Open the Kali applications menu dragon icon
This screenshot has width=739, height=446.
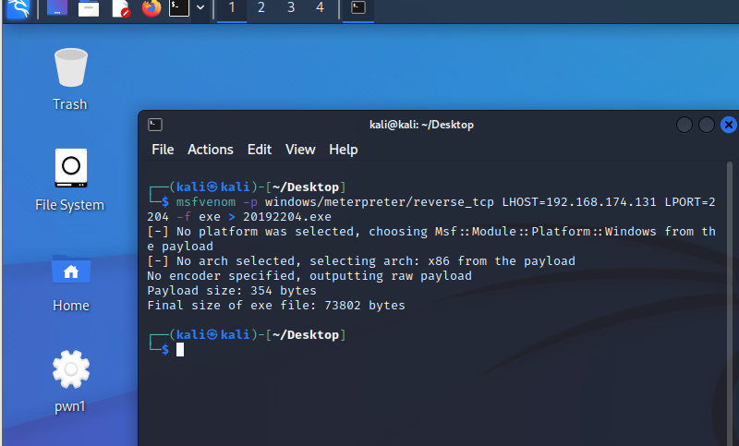tap(18, 7)
